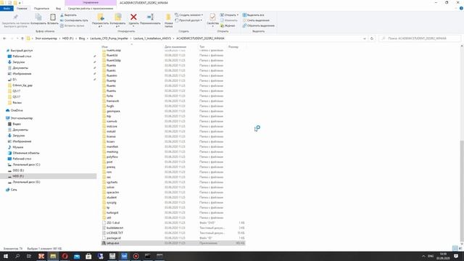
Task: Click the Paste (Вставить) clipboard icon
Action: 53,17
